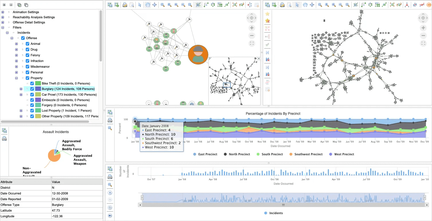The height and width of the screenshot is (221, 432).
Task: Apply the hierarchical layout in right graph toolbar
Action: tap(378, 5)
